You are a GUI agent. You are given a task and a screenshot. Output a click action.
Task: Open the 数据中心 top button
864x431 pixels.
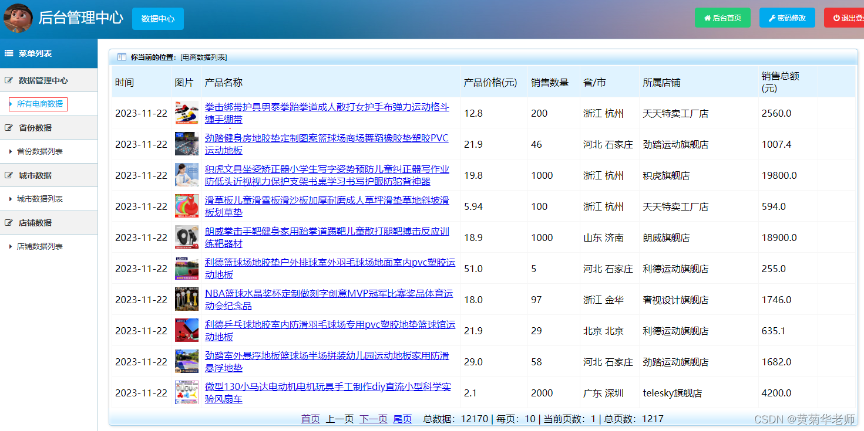[x=158, y=19]
